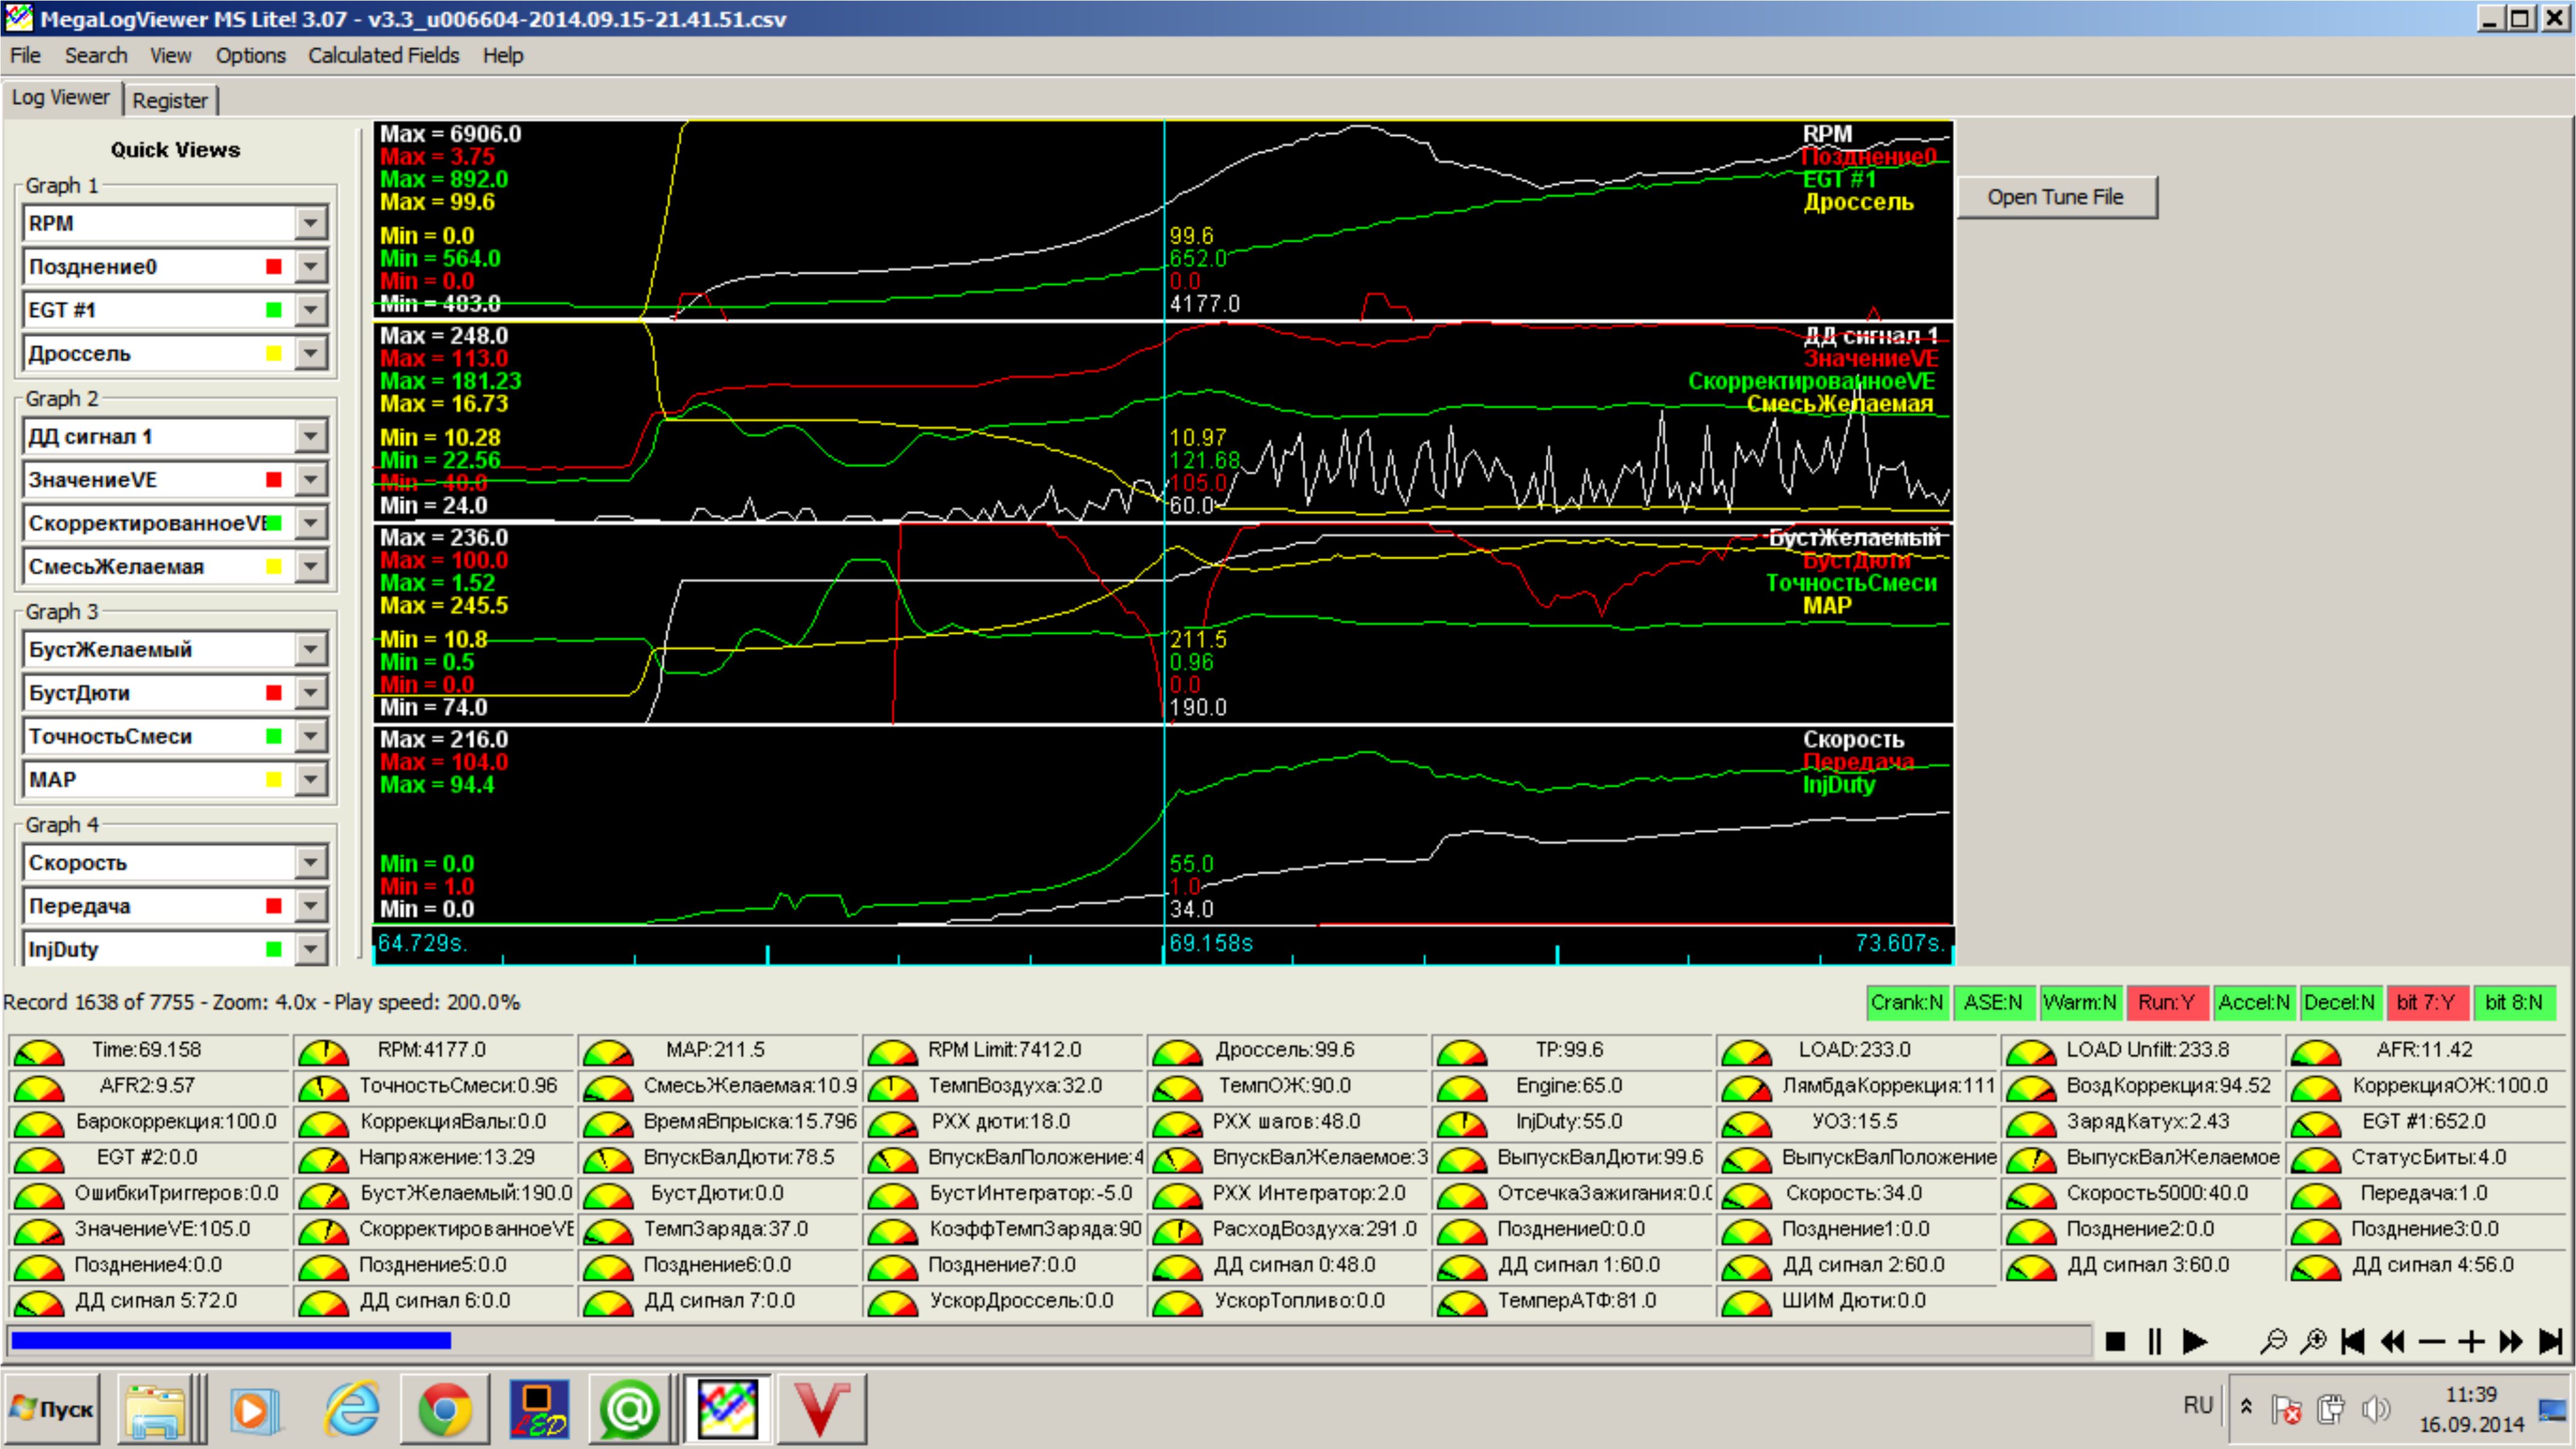The height and width of the screenshot is (1449, 2576).
Task: Click the red swatch beside Поздение0
Action: click(x=274, y=266)
